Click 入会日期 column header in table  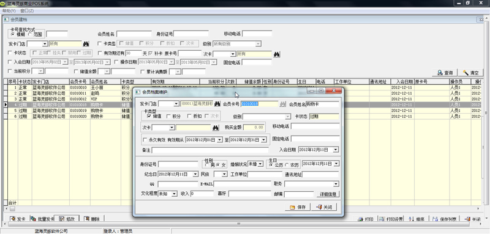click(x=403, y=82)
